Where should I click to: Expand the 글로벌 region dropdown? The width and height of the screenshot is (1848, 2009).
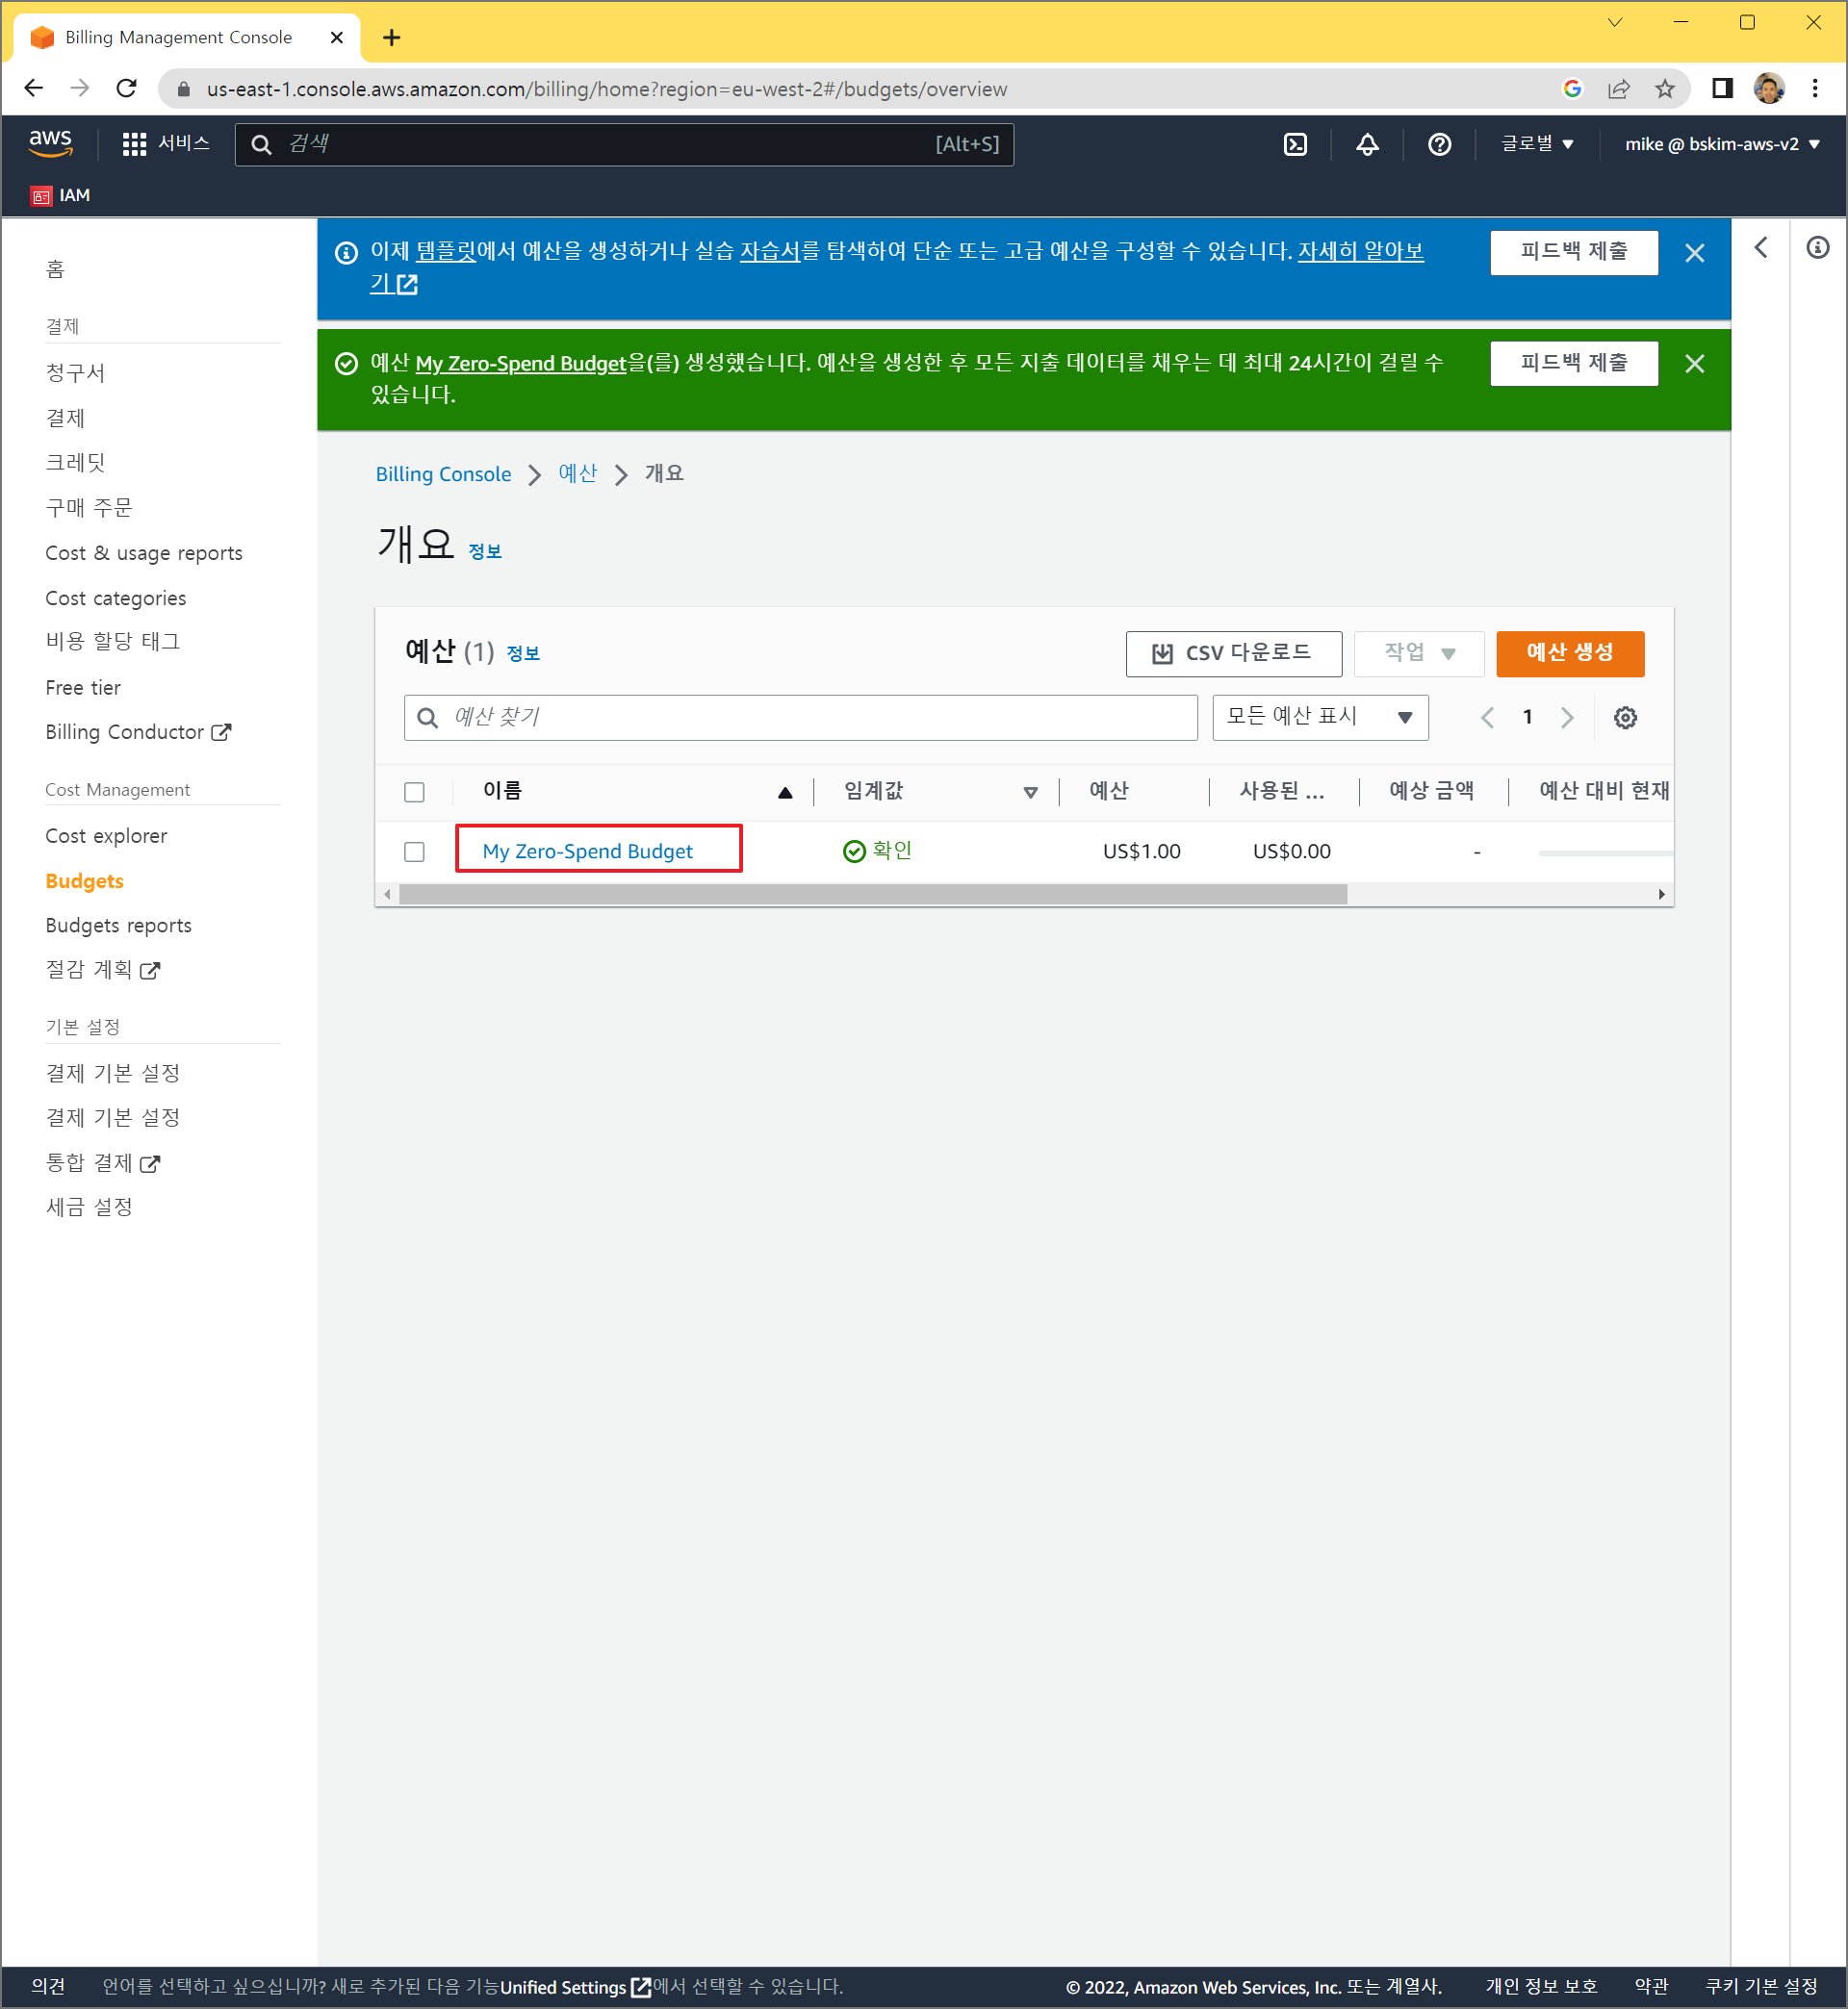(1537, 144)
